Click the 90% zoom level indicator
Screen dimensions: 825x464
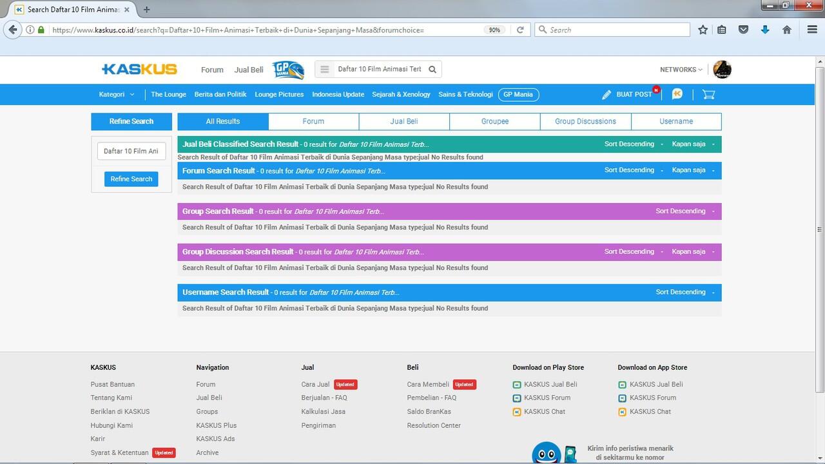[x=494, y=30]
